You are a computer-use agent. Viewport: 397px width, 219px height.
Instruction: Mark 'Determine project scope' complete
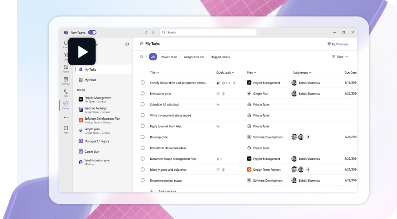[x=142, y=181]
